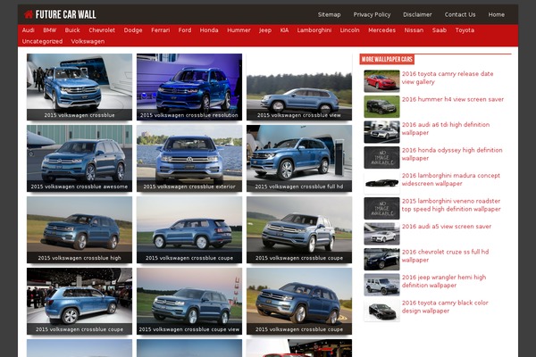This screenshot has width=536, height=357.
Task: View '2015 volkswagen crossblue full hd' thumbnail
Action: (299, 158)
